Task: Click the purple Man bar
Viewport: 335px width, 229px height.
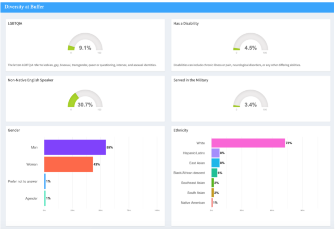Action: coord(75,147)
